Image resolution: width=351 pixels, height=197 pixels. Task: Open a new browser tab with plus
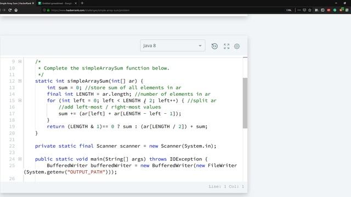(x=82, y=3)
